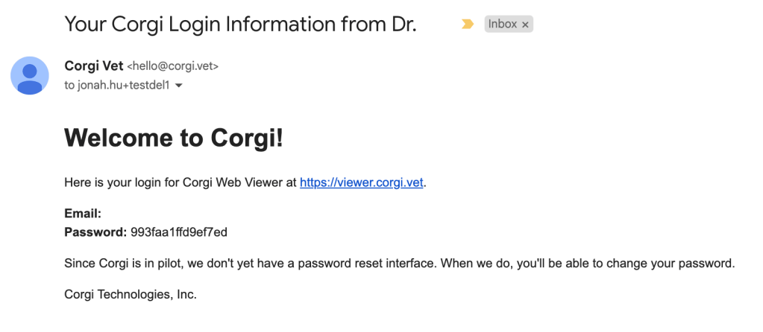Click the password value 993faa1ffd9ef7ed
This screenshot has width=763, height=332.
point(179,232)
